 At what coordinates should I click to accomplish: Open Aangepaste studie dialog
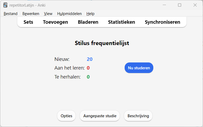[x=100, y=116]
